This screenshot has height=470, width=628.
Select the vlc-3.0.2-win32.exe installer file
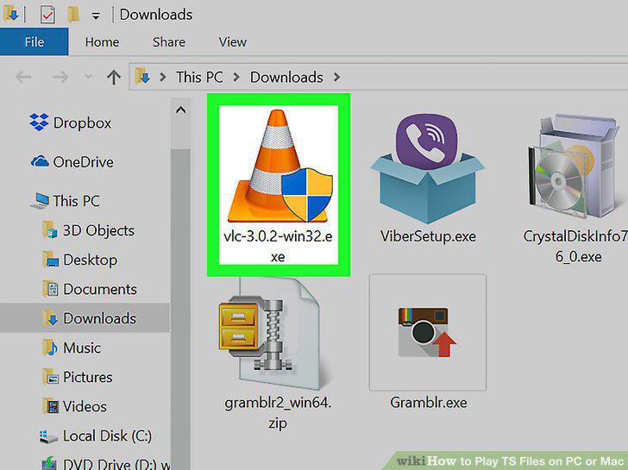click(279, 185)
